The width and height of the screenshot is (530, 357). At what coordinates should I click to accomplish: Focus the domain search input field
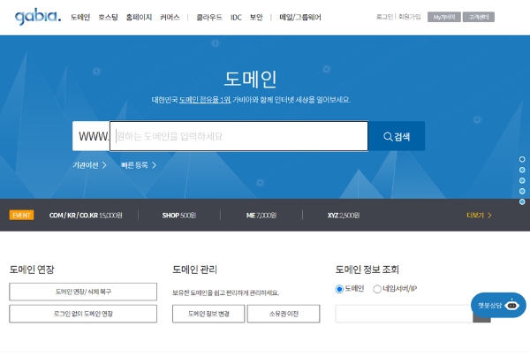click(239, 136)
